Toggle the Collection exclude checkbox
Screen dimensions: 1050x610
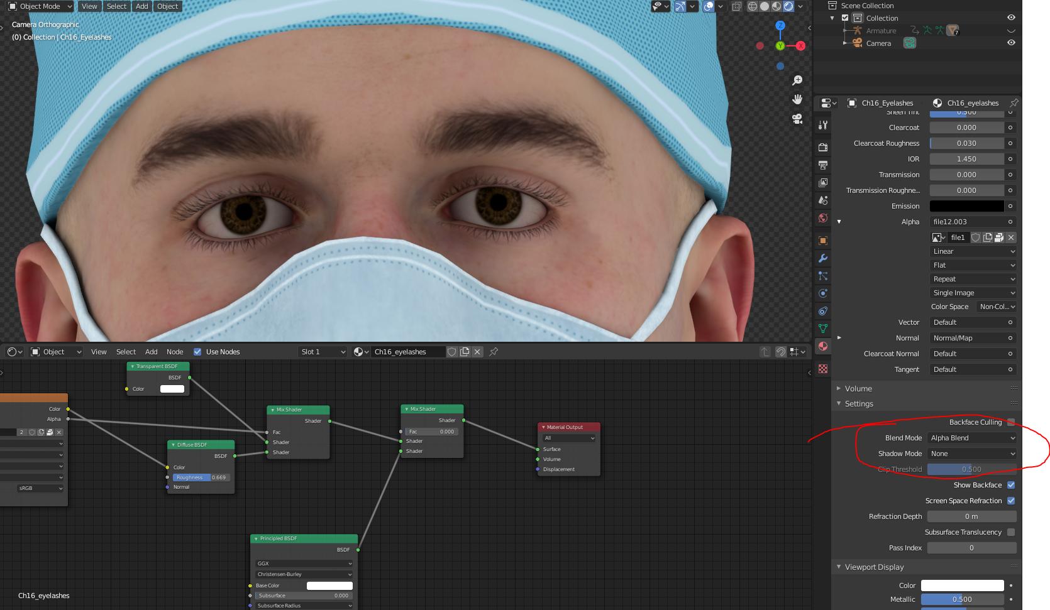pos(845,18)
